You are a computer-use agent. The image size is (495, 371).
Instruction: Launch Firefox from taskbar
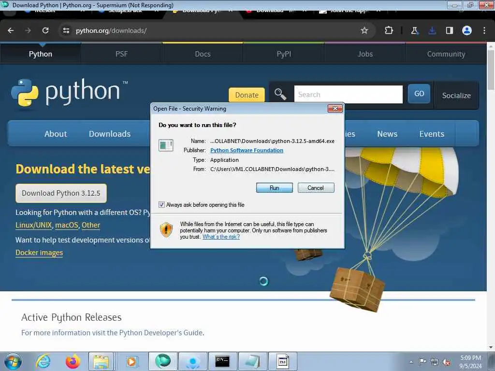click(73, 361)
